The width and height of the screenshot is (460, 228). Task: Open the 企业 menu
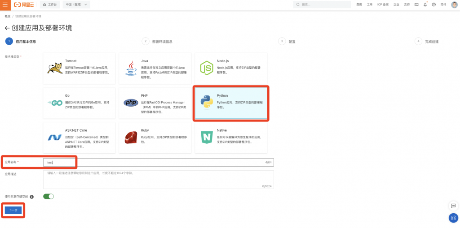pyautogui.click(x=396, y=4)
